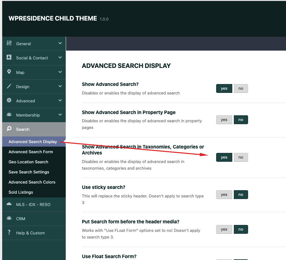Open MLS - IDX - RESO settings

(34, 205)
